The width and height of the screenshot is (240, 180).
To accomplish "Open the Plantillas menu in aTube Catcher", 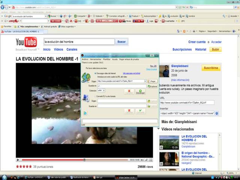I will (x=106, y=59).
